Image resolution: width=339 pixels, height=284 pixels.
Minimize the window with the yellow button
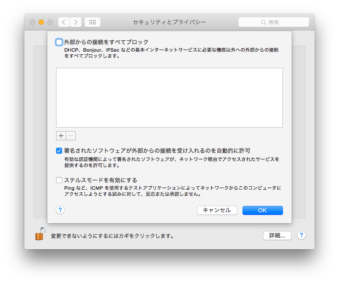41,22
